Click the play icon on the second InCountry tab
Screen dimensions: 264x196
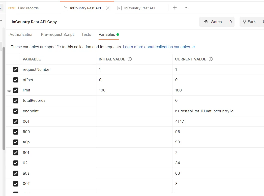point(119,8)
